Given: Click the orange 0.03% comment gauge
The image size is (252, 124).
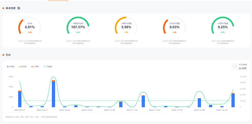Looking at the screenshot, I should tap(175, 25).
